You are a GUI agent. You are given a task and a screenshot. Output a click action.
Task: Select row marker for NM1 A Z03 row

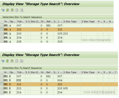pos(2,34)
